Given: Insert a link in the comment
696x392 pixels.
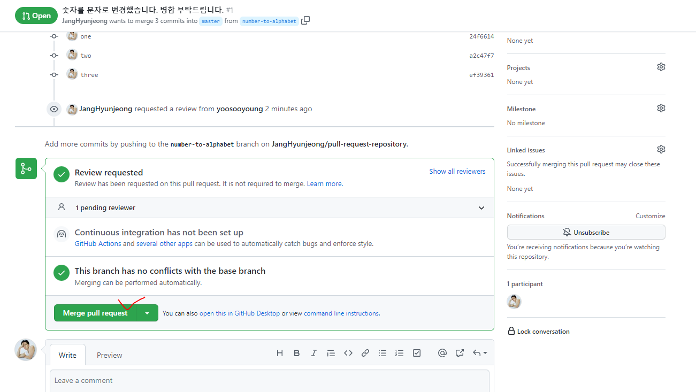Looking at the screenshot, I should [x=365, y=353].
